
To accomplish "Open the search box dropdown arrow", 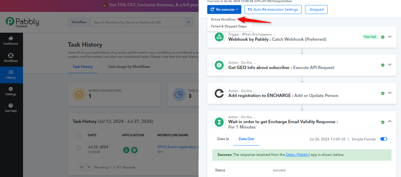I will point(188,22).
